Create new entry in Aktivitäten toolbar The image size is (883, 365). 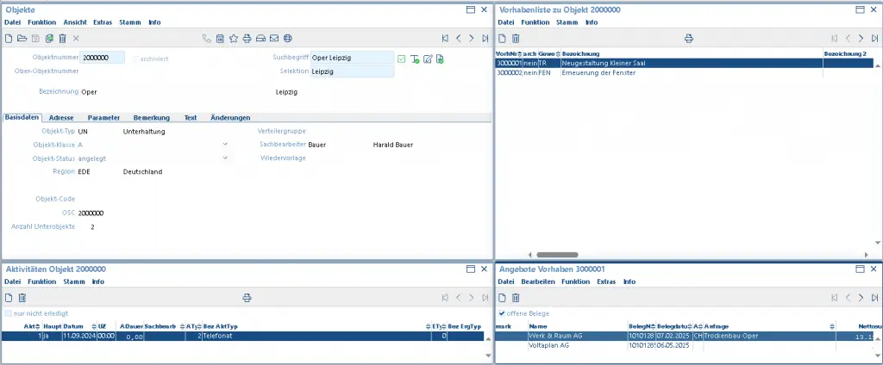[9, 297]
